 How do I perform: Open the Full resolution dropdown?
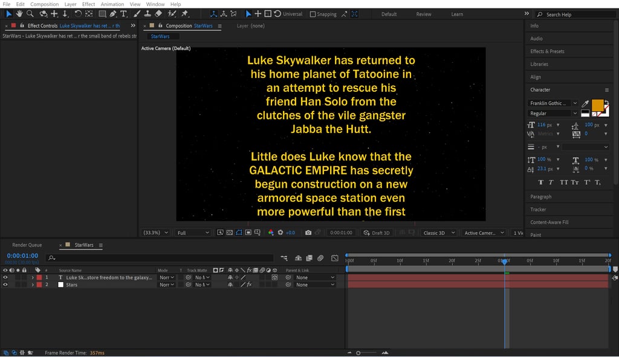(x=193, y=233)
